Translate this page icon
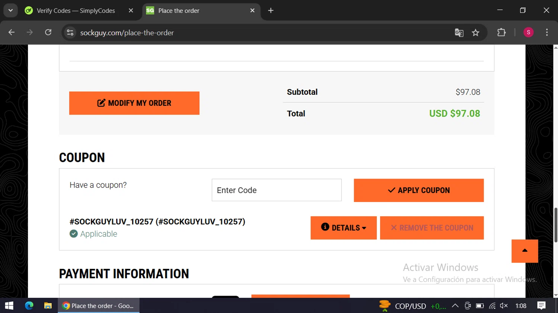558x313 pixels. click(x=459, y=33)
